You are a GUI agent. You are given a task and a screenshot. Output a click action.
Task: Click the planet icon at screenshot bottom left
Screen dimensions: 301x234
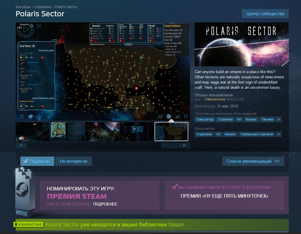pyautogui.click(x=22, y=116)
